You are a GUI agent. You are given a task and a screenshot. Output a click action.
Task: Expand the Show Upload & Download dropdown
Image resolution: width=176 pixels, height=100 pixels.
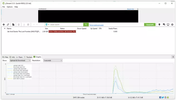pyautogui.click(x=20, y=61)
